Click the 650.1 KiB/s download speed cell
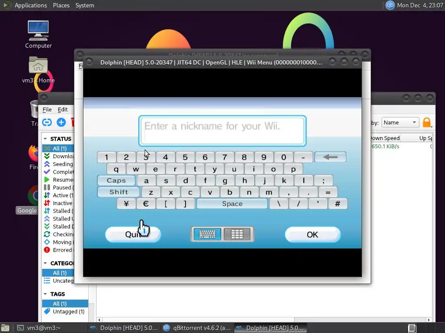 (x=385, y=147)
